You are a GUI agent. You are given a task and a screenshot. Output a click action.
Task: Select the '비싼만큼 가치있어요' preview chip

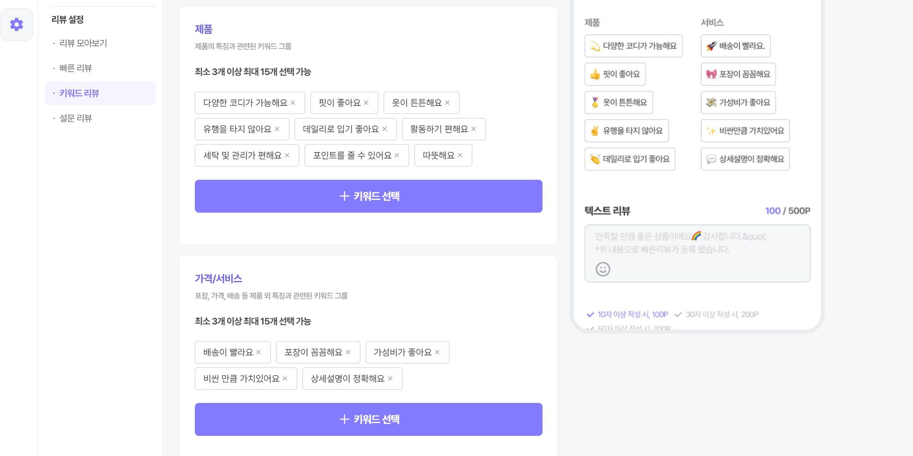click(745, 131)
